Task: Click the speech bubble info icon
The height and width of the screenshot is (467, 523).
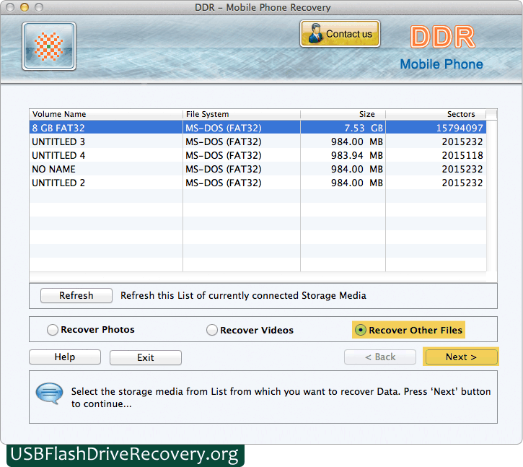Action: [x=49, y=393]
